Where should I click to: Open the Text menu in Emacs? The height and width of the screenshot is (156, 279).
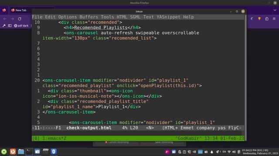(x=148, y=17)
